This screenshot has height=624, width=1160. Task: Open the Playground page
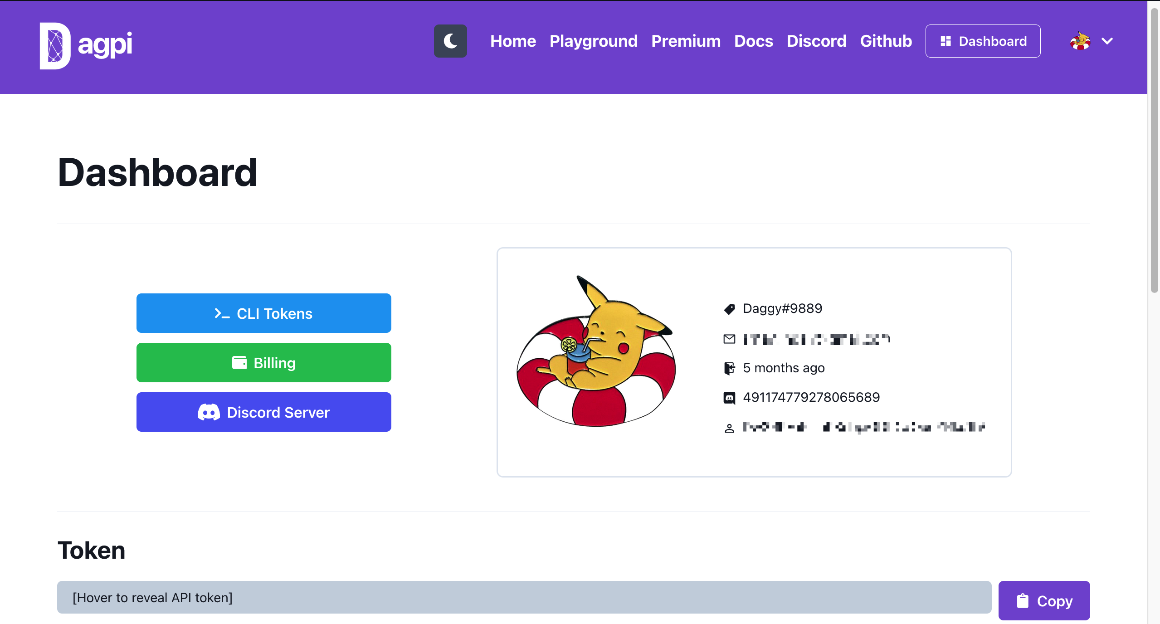pyautogui.click(x=593, y=41)
